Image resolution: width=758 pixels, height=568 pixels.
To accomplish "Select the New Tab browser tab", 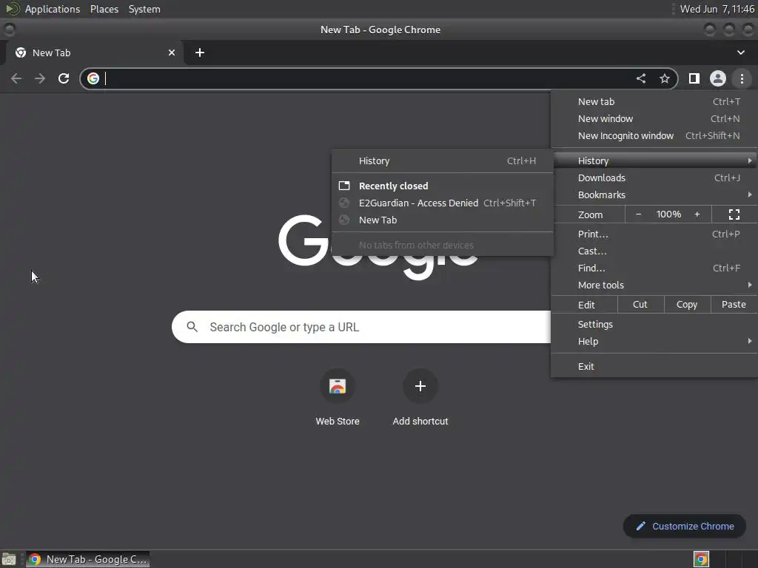I will [94, 53].
